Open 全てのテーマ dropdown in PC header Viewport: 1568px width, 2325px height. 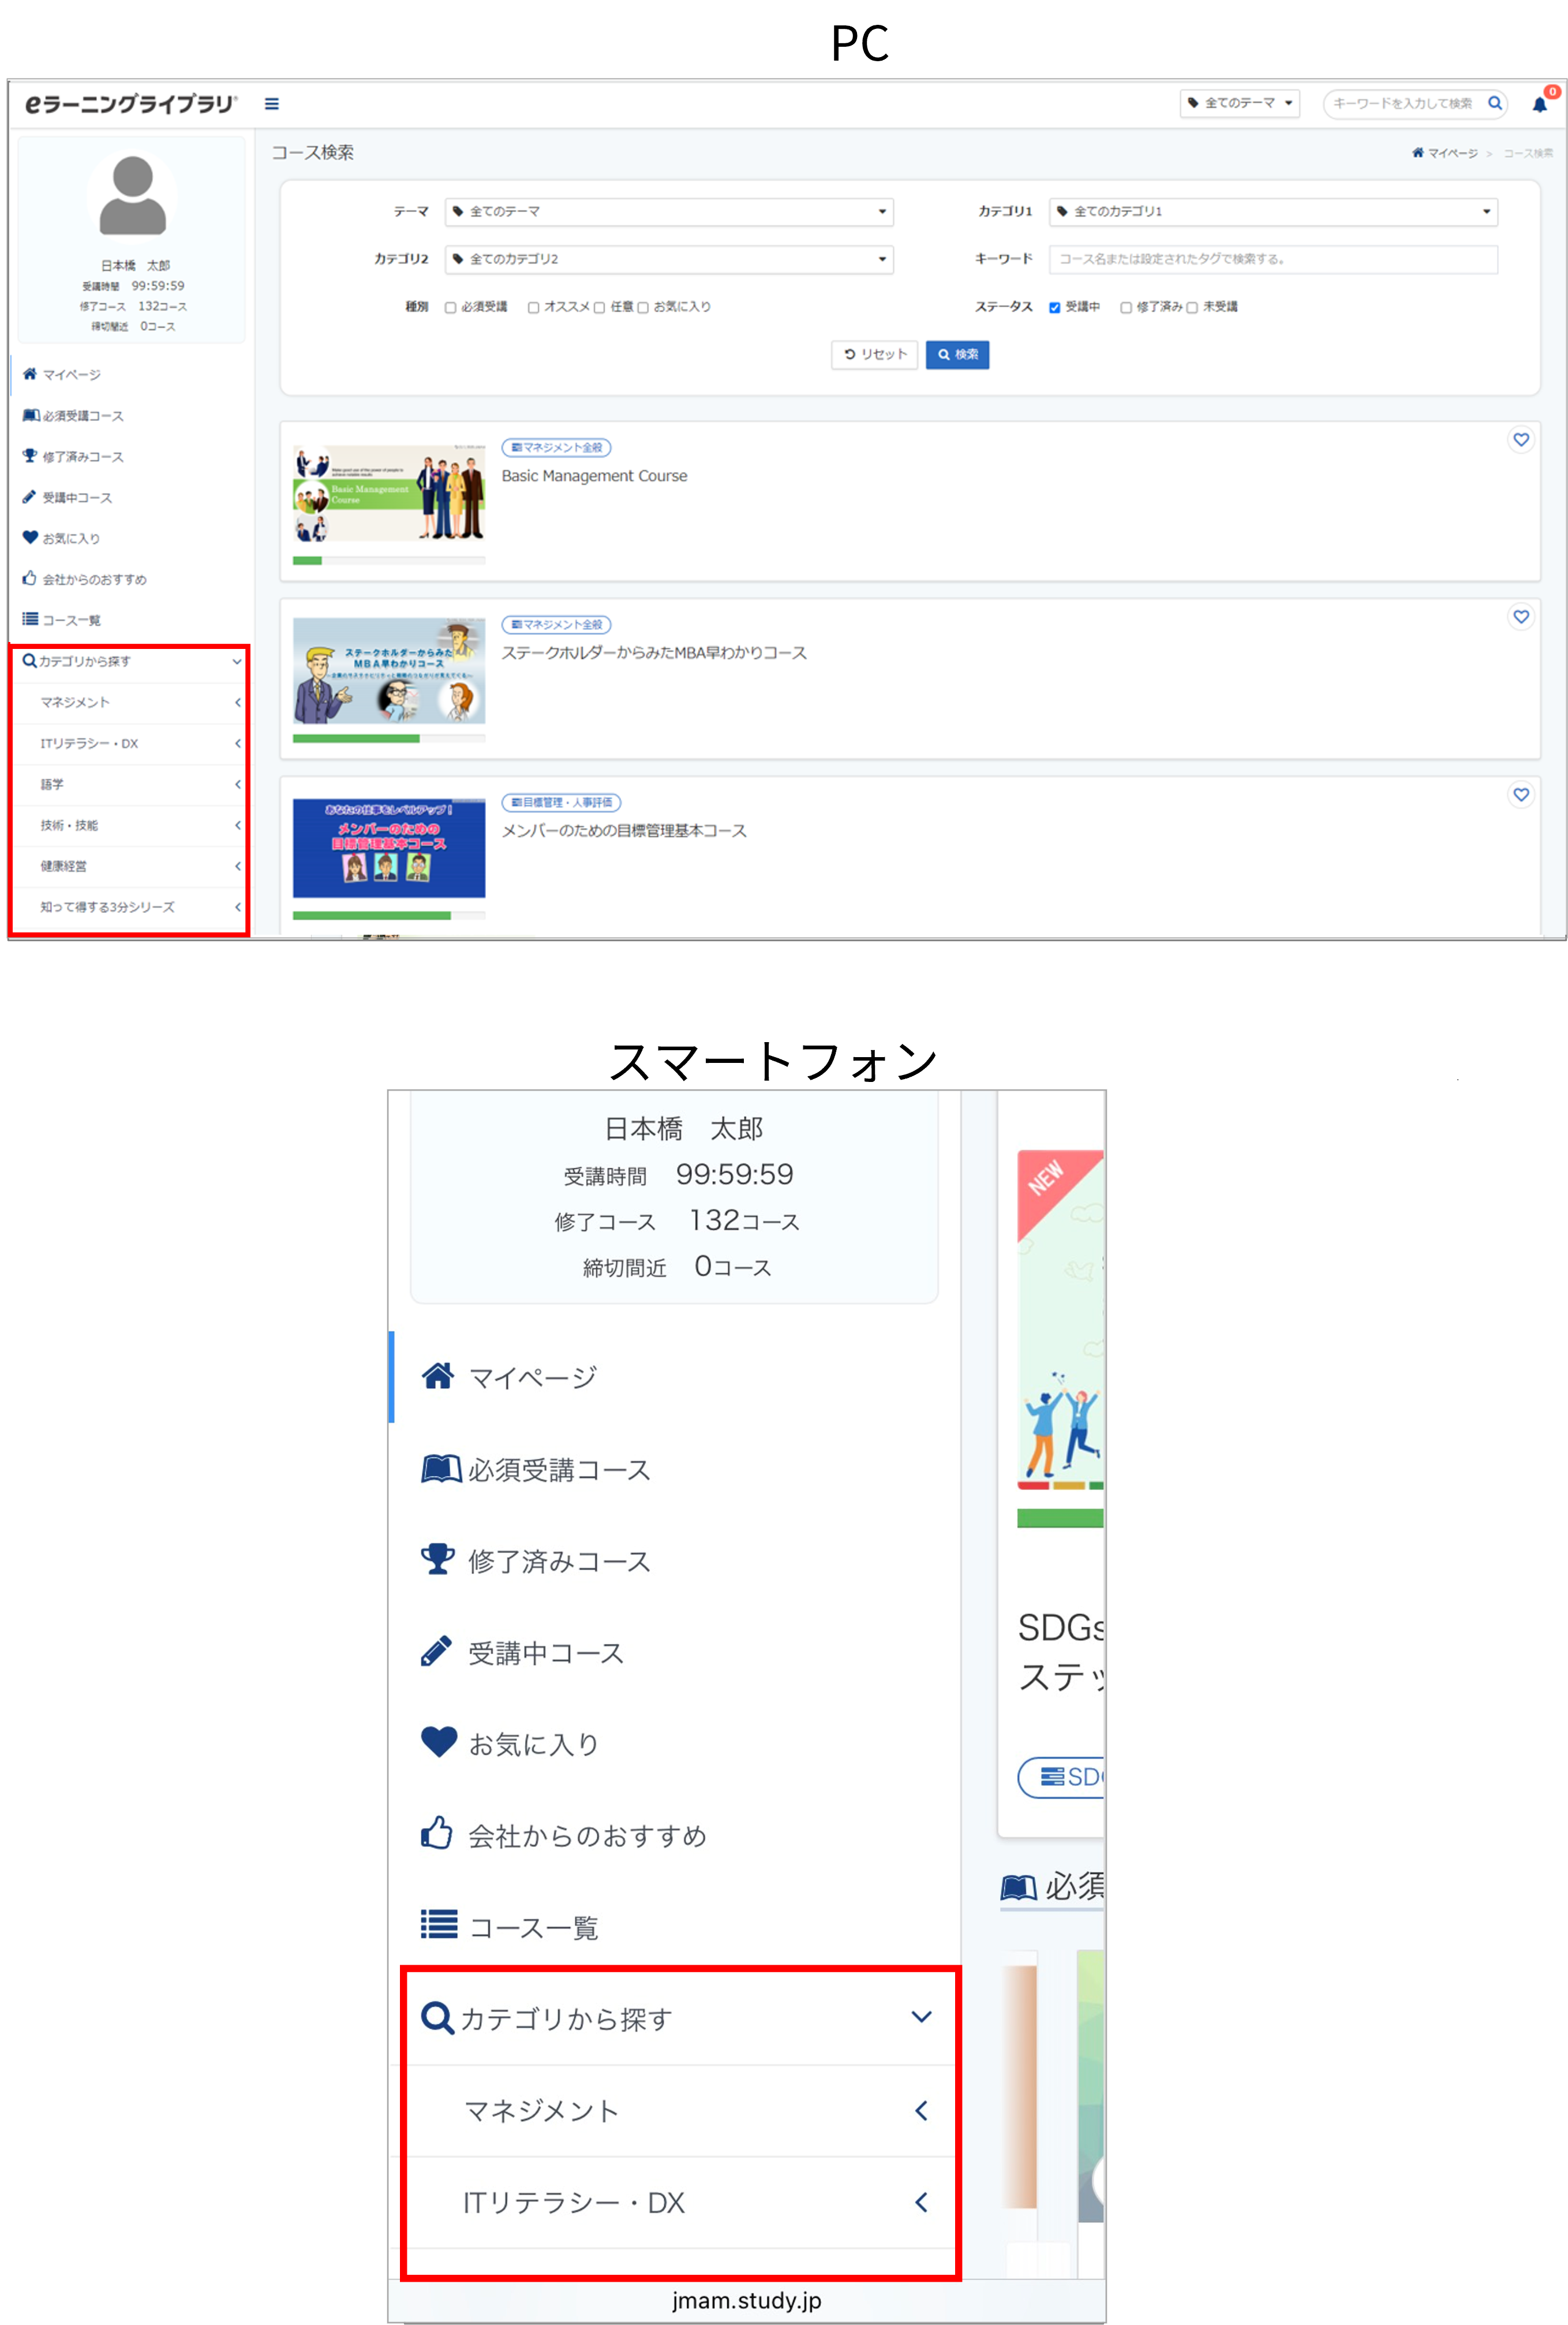(x=1239, y=103)
